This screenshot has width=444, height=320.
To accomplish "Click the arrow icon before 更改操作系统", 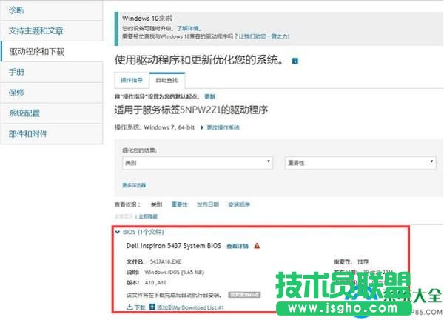I will [201, 127].
